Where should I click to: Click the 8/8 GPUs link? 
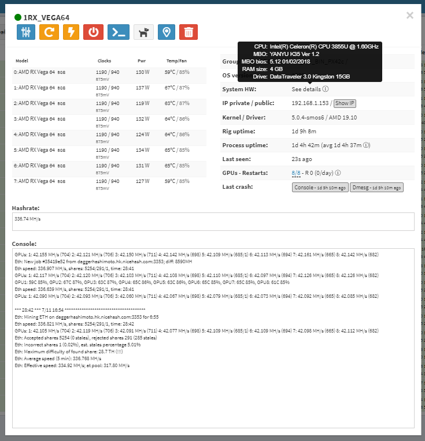296,173
